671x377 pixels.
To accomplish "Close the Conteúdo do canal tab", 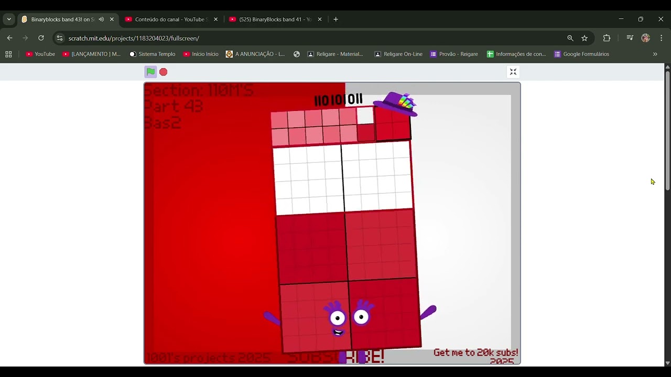I will pyautogui.click(x=215, y=19).
